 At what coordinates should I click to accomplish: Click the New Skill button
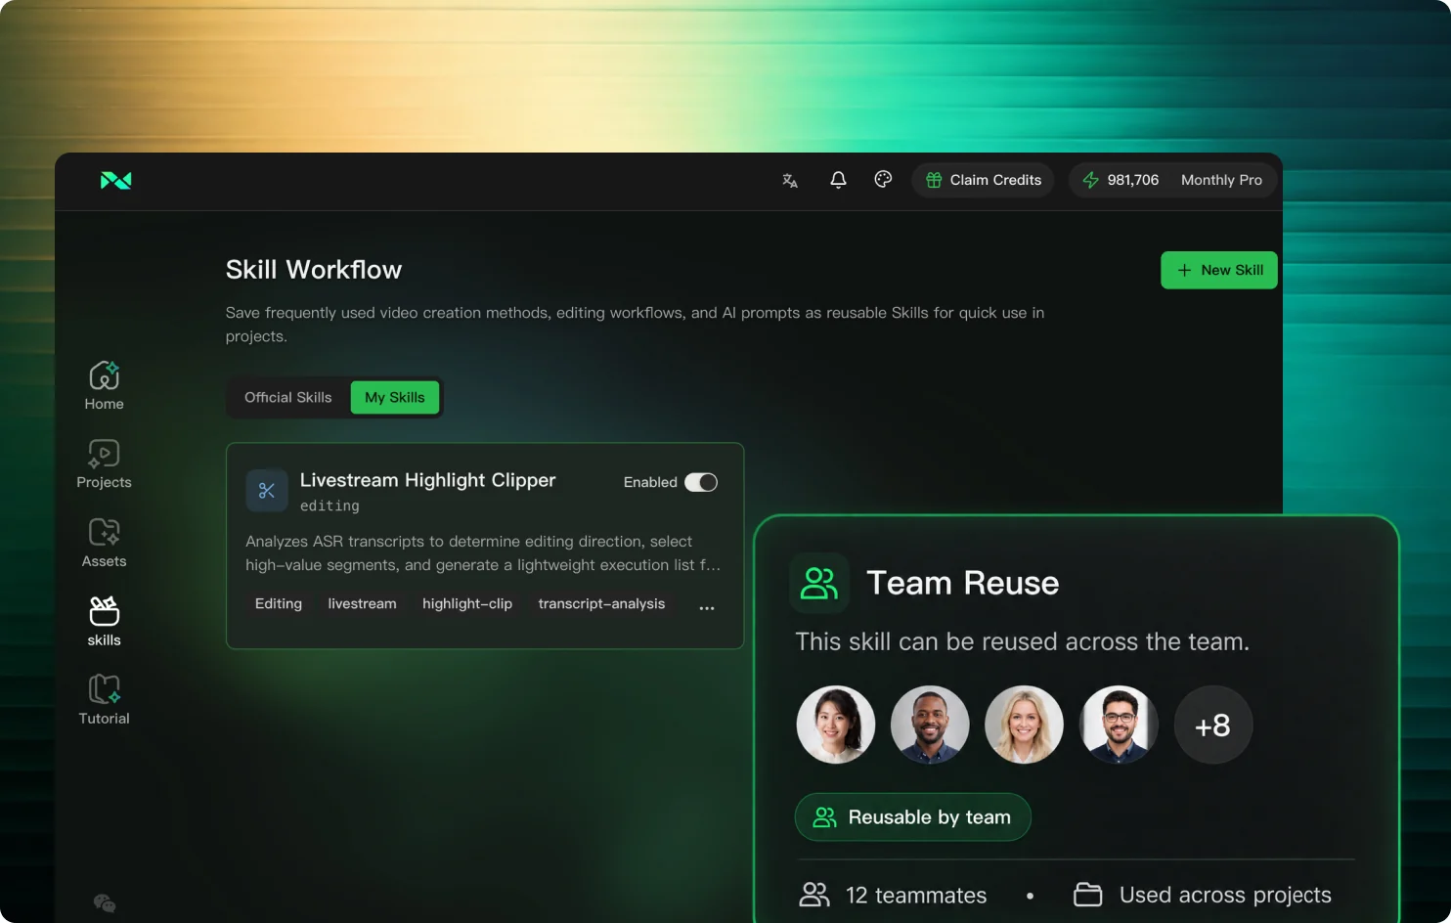tap(1219, 271)
